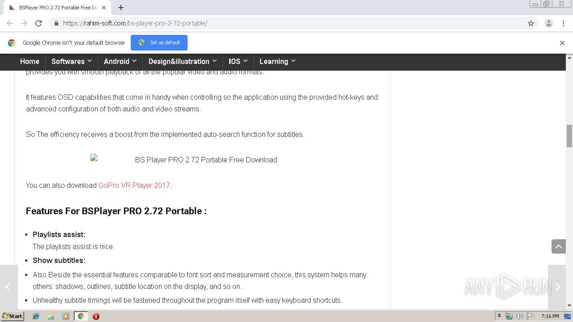
Task: Launch Internet Explorer from the taskbar
Action: pyautogui.click(x=36, y=316)
